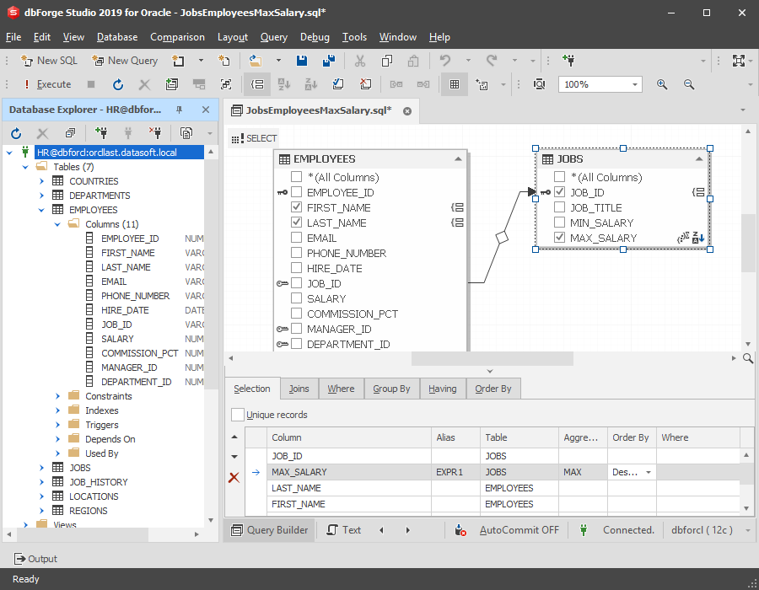Click the EXPR1 alias cell
Viewport: 759px width, 590px height.
click(455, 472)
